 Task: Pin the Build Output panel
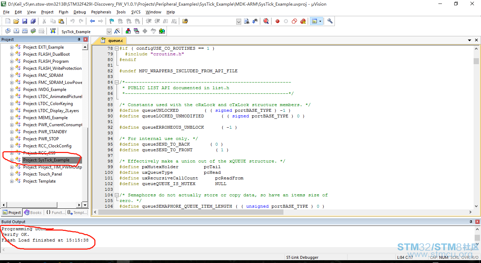pyautogui.click(x=471, y=222)
